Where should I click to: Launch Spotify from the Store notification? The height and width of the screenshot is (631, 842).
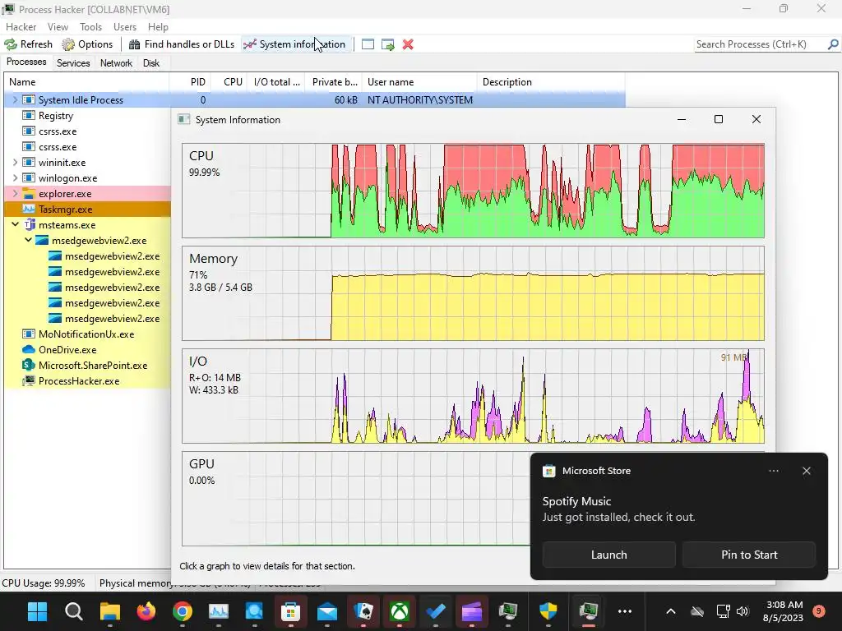coord(609,555)
